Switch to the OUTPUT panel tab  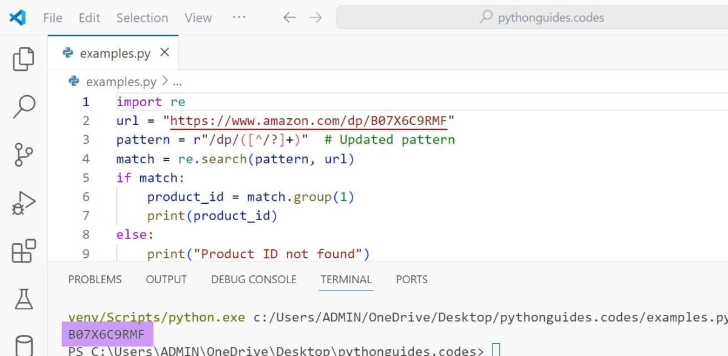166,280
